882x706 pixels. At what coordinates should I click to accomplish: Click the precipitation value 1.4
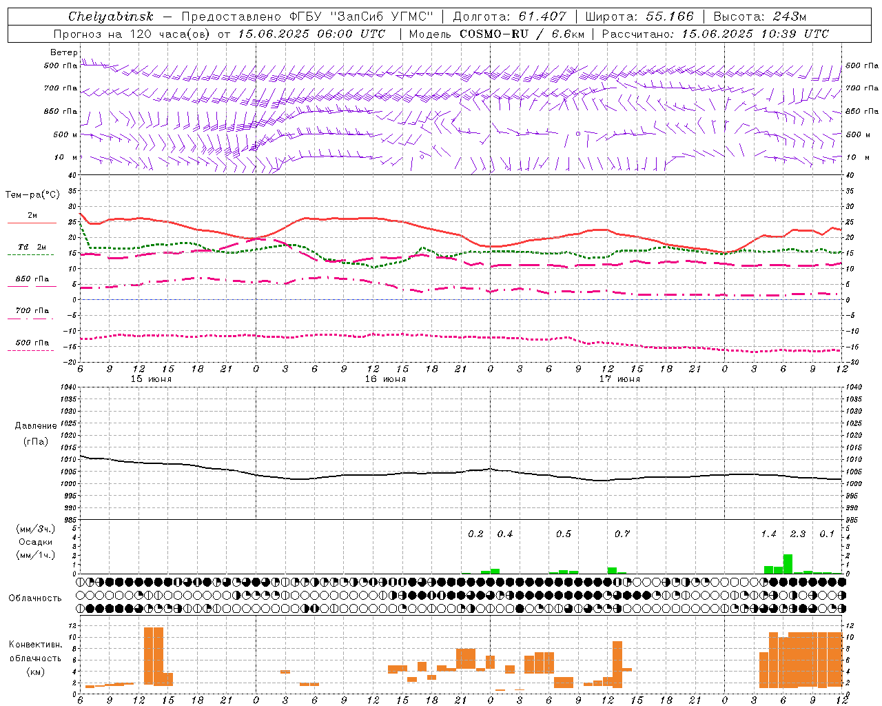pos(768,534)
